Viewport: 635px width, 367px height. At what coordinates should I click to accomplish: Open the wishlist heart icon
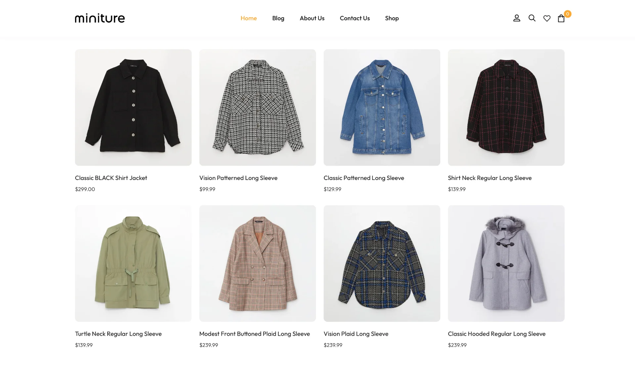tap(547, 19)
